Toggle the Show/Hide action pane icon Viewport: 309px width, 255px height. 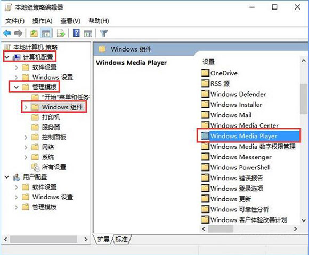(x=88, y=33)
